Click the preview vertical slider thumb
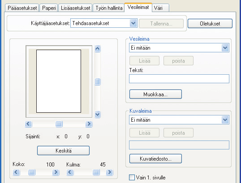Image resolution: width=241 pixels, height=183 pixels. click(98, 81)
